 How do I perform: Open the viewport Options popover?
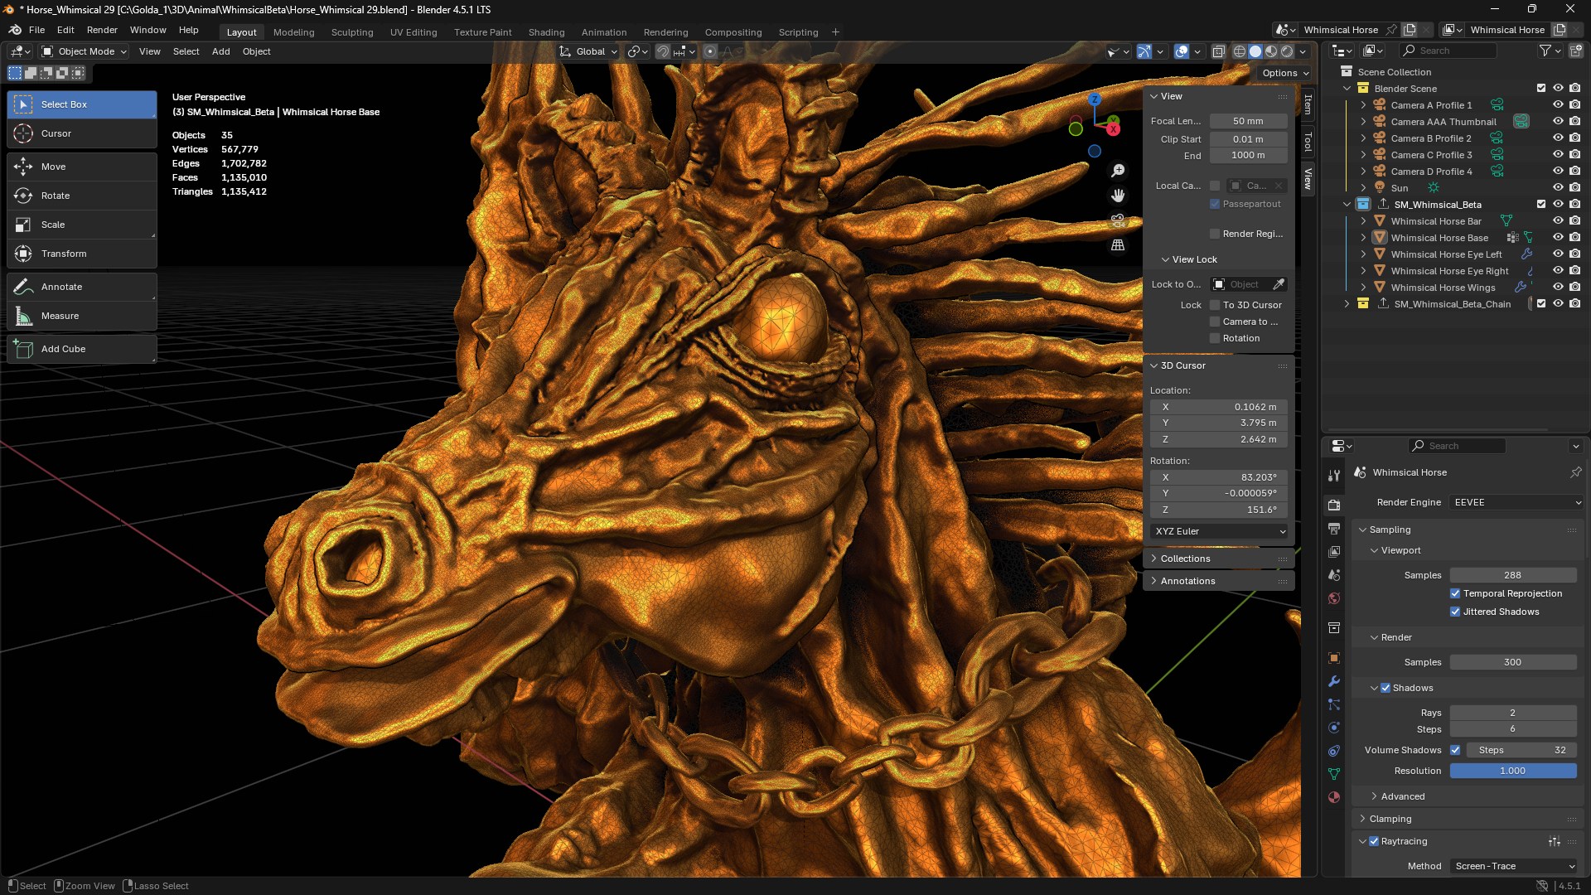coord(1285,73)
